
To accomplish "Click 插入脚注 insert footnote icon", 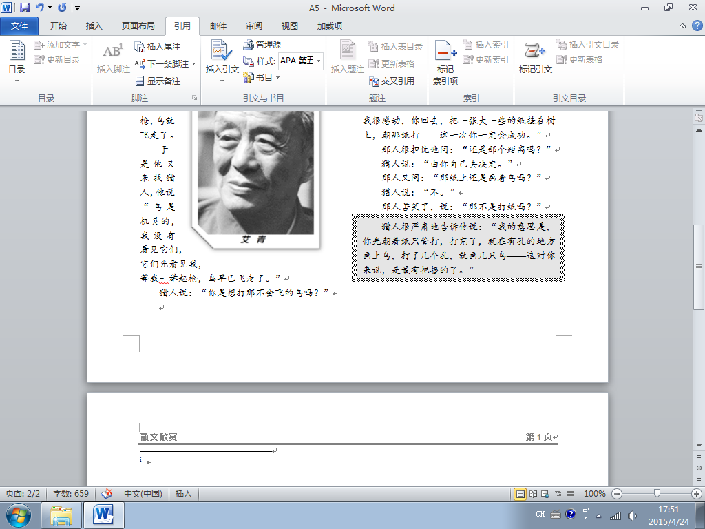I will click(x=114, y=59).
